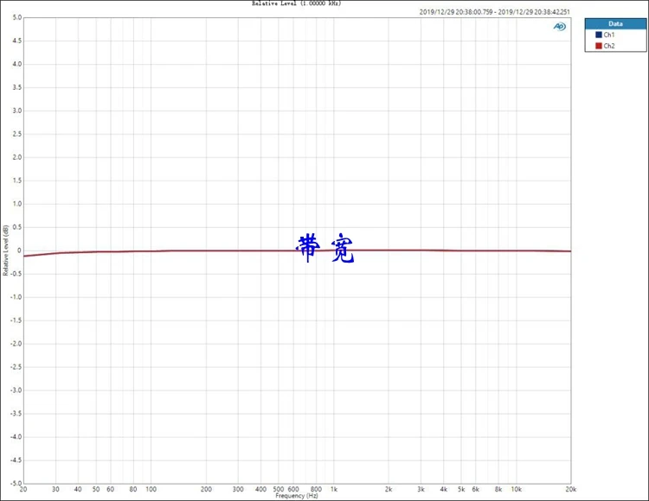Click the trace's start at 20 Hz
649x501 pixels.
click(x=24, y=257)
